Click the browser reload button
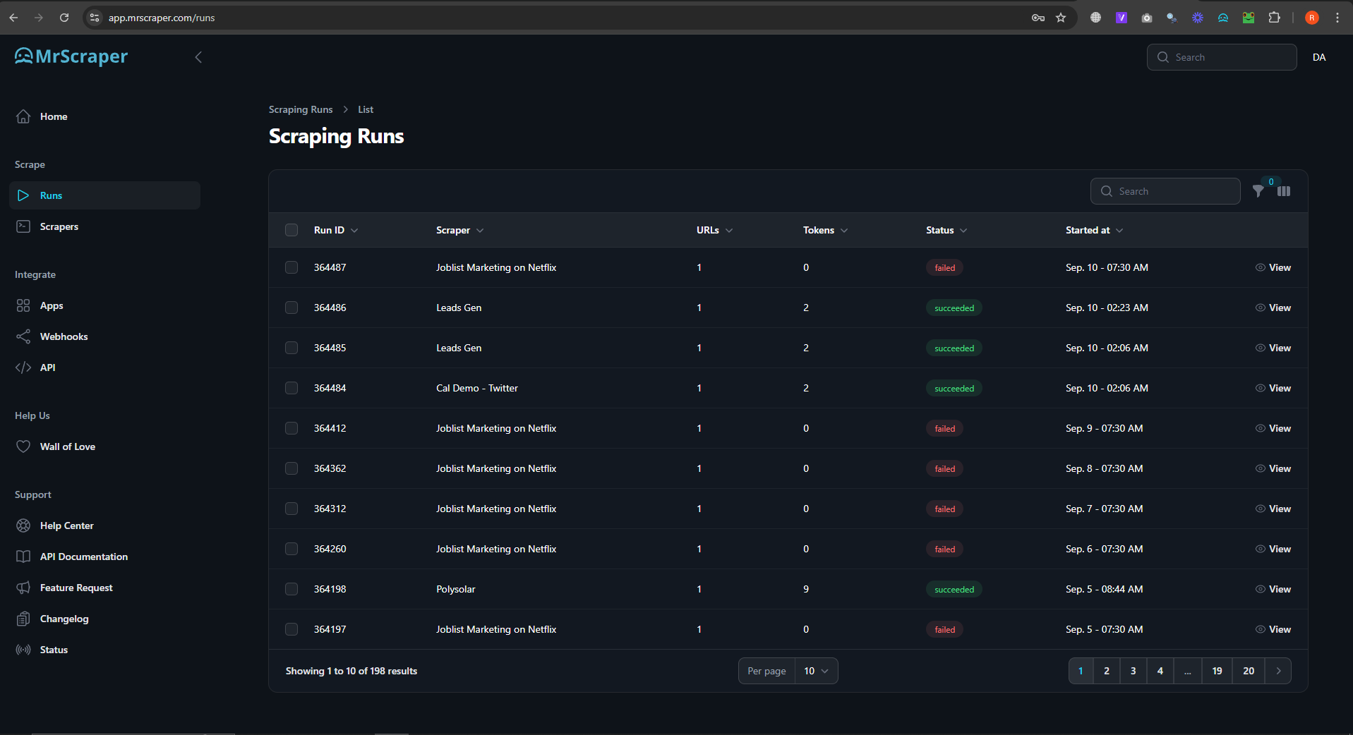Viewport: 1353px width, 735px height. pos(64,18)
